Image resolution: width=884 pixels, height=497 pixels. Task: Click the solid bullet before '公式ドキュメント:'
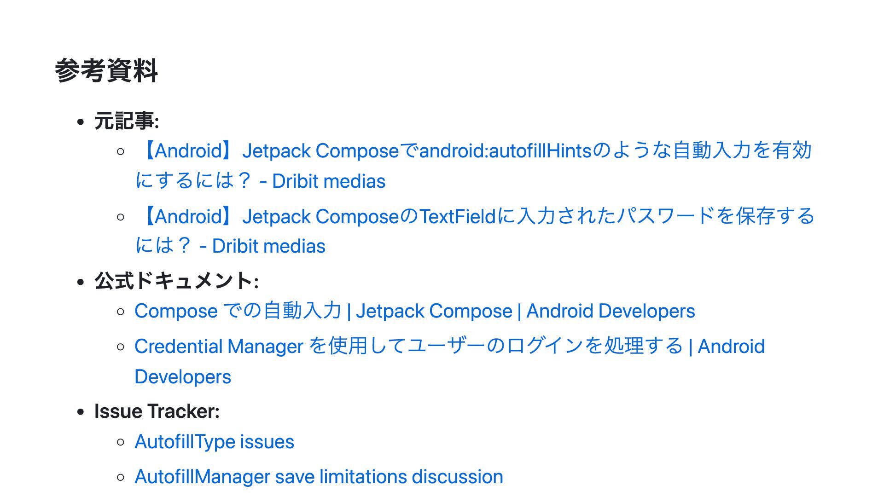(81, 282)
